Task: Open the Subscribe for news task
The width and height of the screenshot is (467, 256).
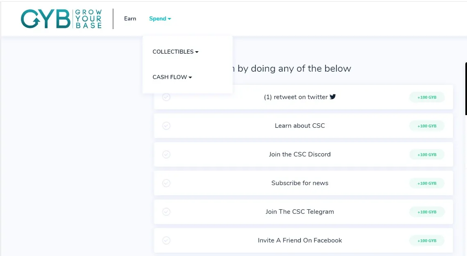Action: click(x=303, y=183)
